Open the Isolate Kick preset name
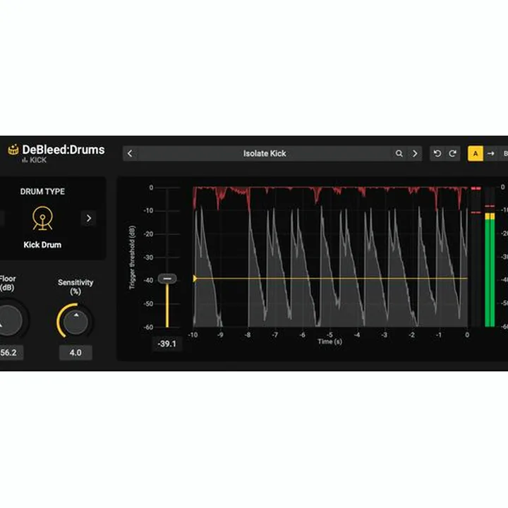The image size is (508, 508). point(265,154)
